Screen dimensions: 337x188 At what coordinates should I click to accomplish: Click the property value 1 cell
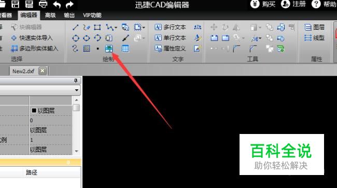[50, 140]
